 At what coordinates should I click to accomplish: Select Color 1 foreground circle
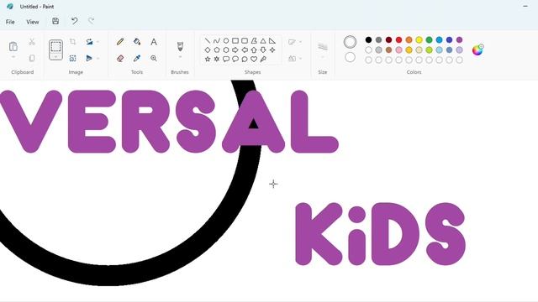350,42
